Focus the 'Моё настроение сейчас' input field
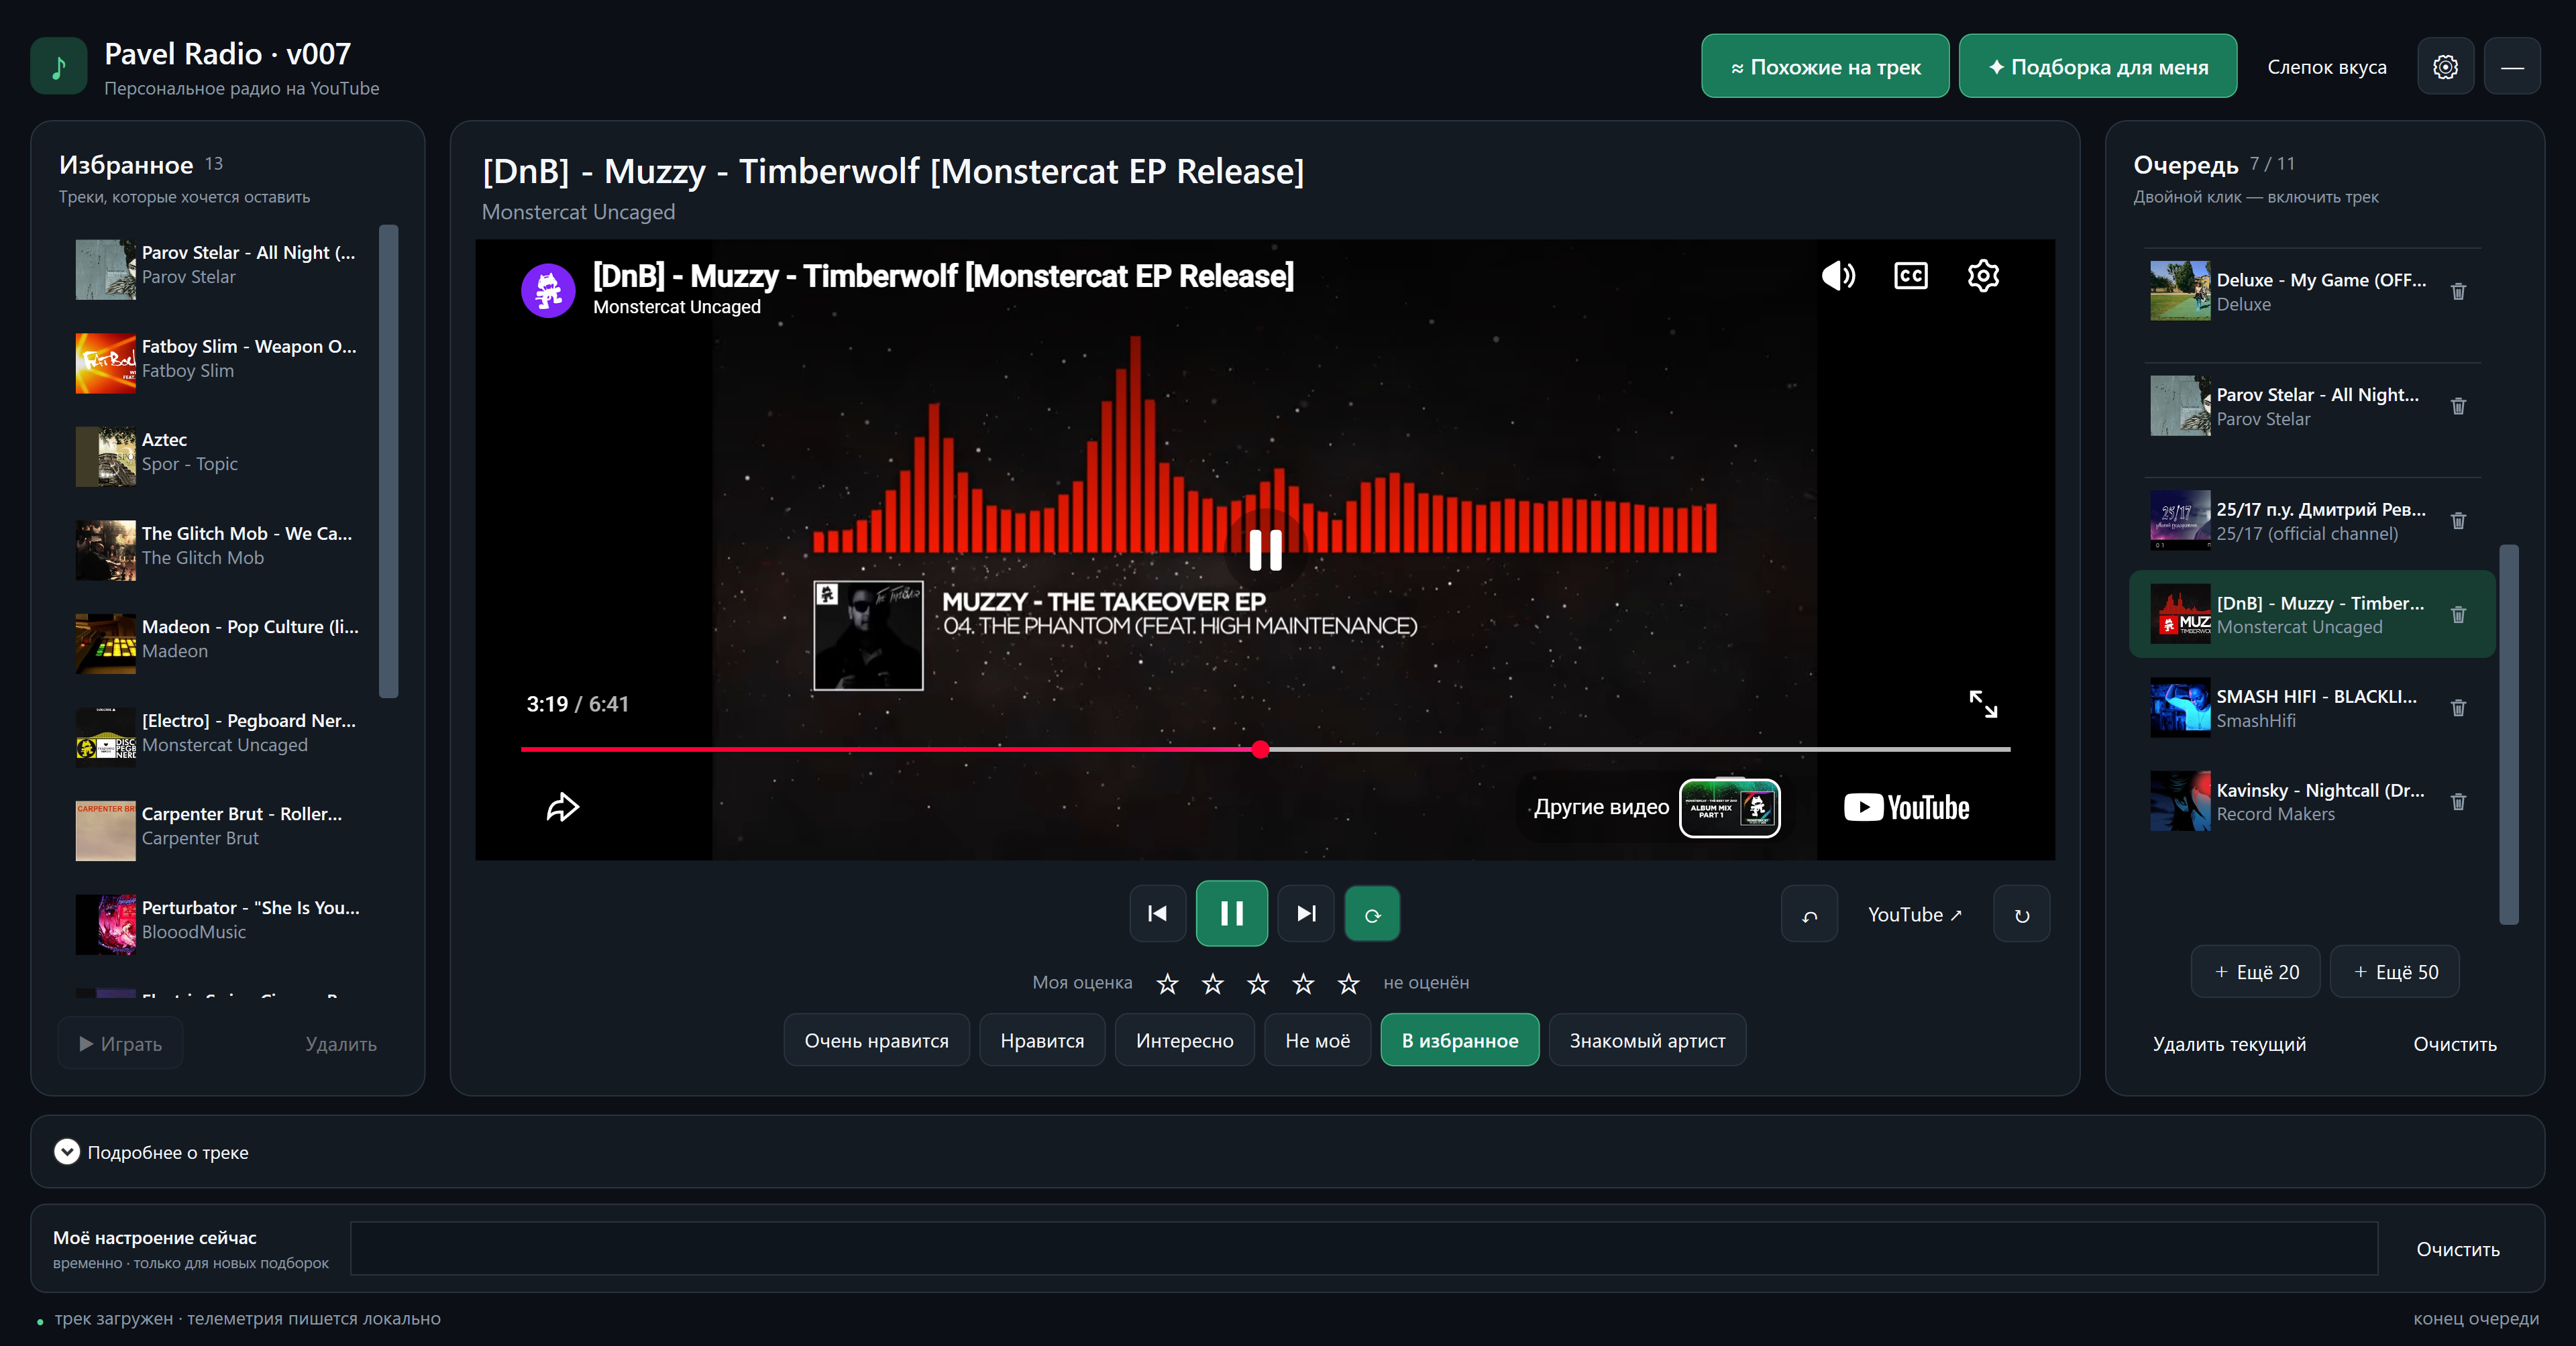The image size is (2576, 1346). click(1363, 1248)
